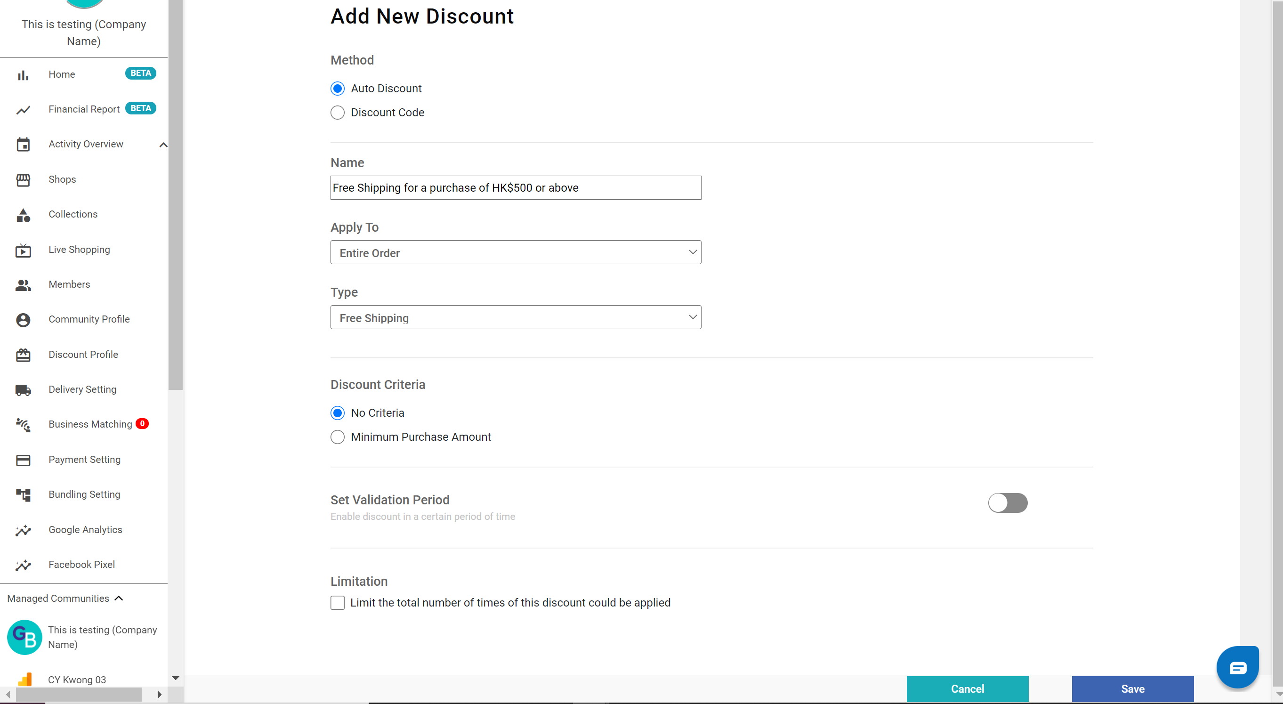Click the Payment Setting card icon

click(23, 460)
